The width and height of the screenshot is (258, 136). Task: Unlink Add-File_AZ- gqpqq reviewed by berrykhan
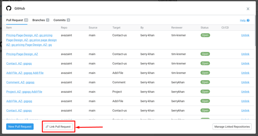[245, 101]
